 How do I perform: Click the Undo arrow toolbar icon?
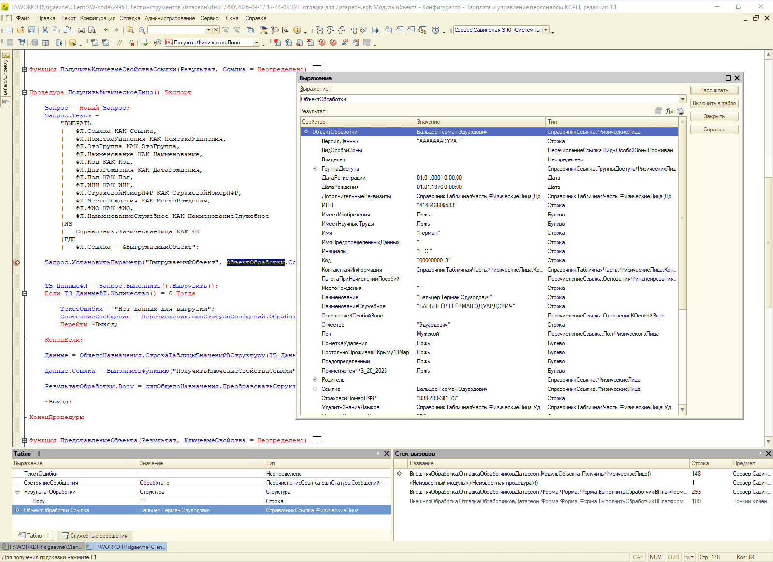pos(106,30)
